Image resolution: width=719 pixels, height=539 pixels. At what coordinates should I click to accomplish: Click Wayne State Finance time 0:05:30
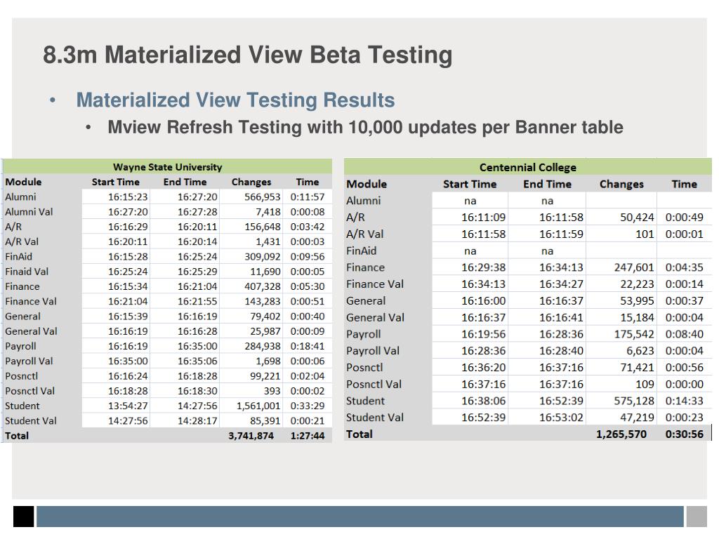[308, 286]
